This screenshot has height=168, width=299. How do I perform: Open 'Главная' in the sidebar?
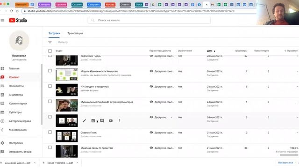[x=14, y=69]
